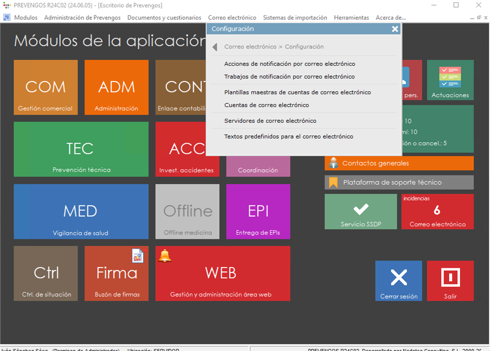Open the Herramientas menu

click(351, 17)
